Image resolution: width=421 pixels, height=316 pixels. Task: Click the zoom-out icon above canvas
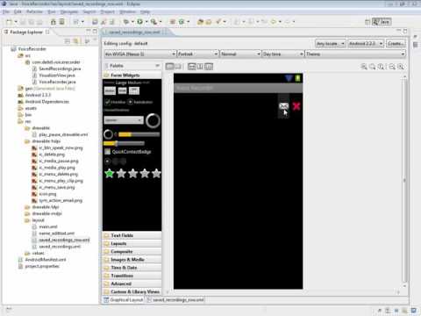[392, 67]
